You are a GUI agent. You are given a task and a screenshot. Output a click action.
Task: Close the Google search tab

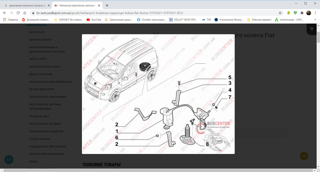click(x=48, y=6)
